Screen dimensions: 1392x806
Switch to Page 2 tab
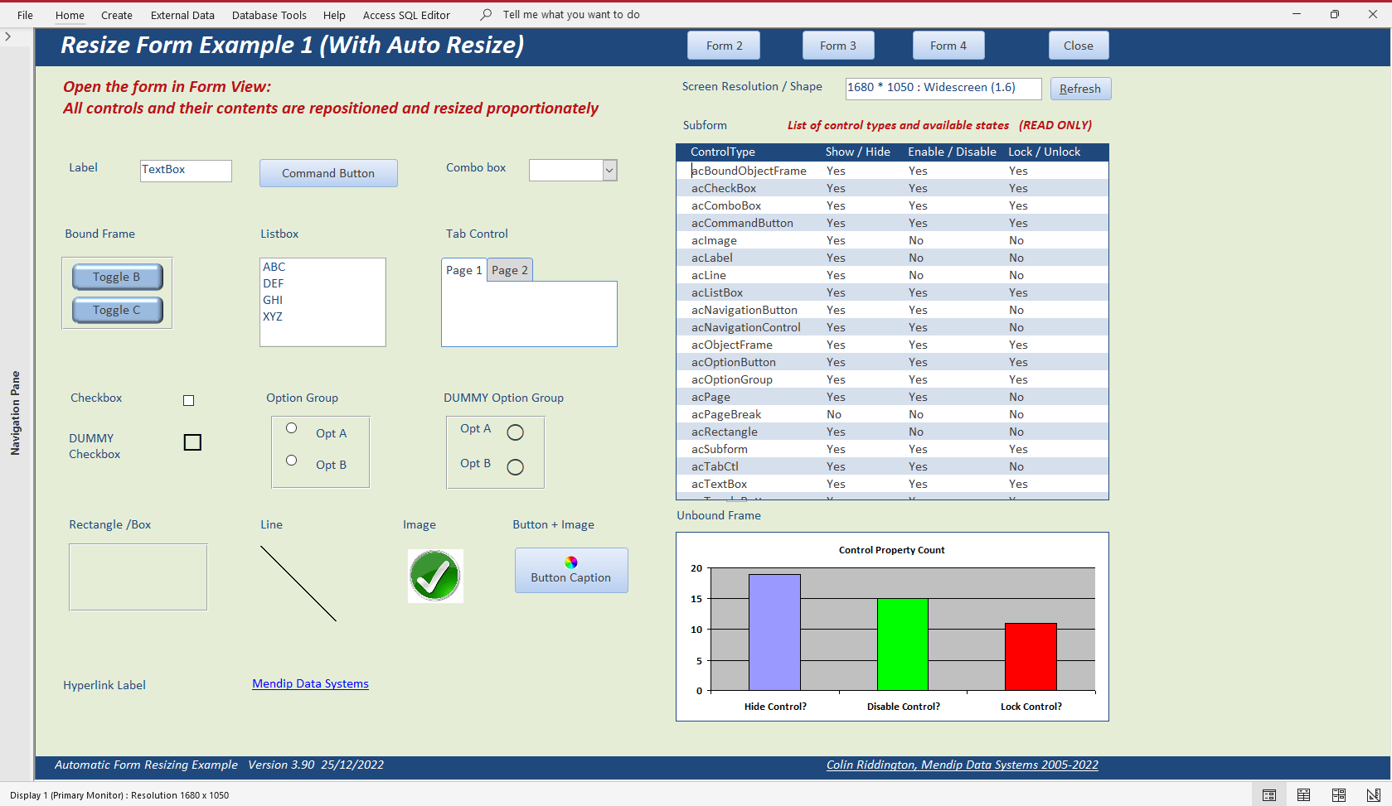coord(510,270)
